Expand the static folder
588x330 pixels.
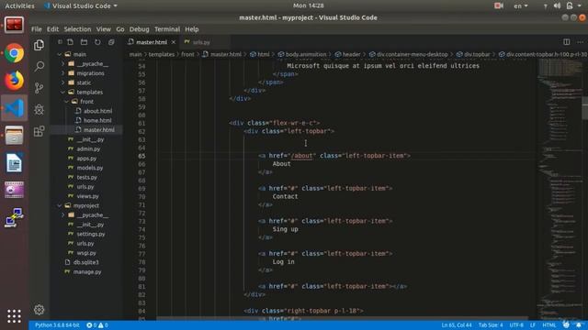(x=63, y=82)
